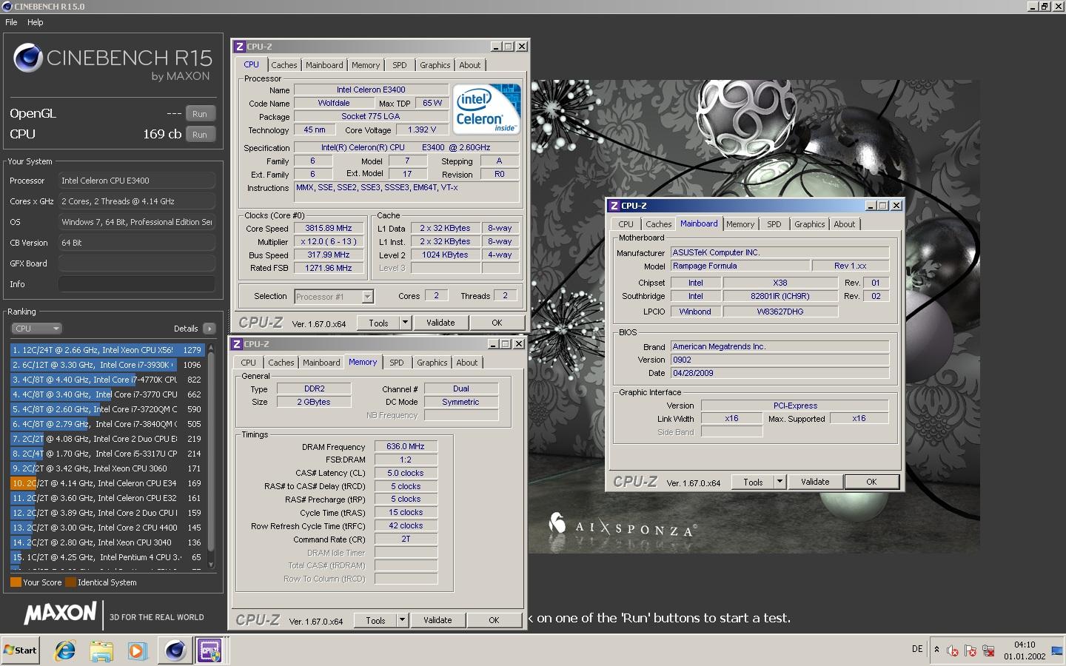Select ranking entry 1 Xeon X56 score 1279
Image resolution: width=1066 pixels, height=666 pixels.
coord(107,350)
